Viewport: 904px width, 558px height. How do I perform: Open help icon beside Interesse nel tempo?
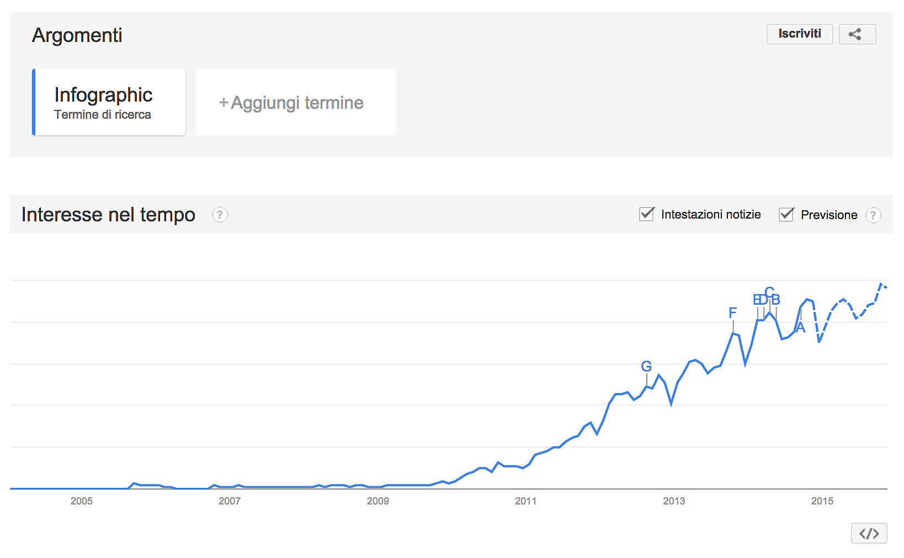tap(220, 215)
